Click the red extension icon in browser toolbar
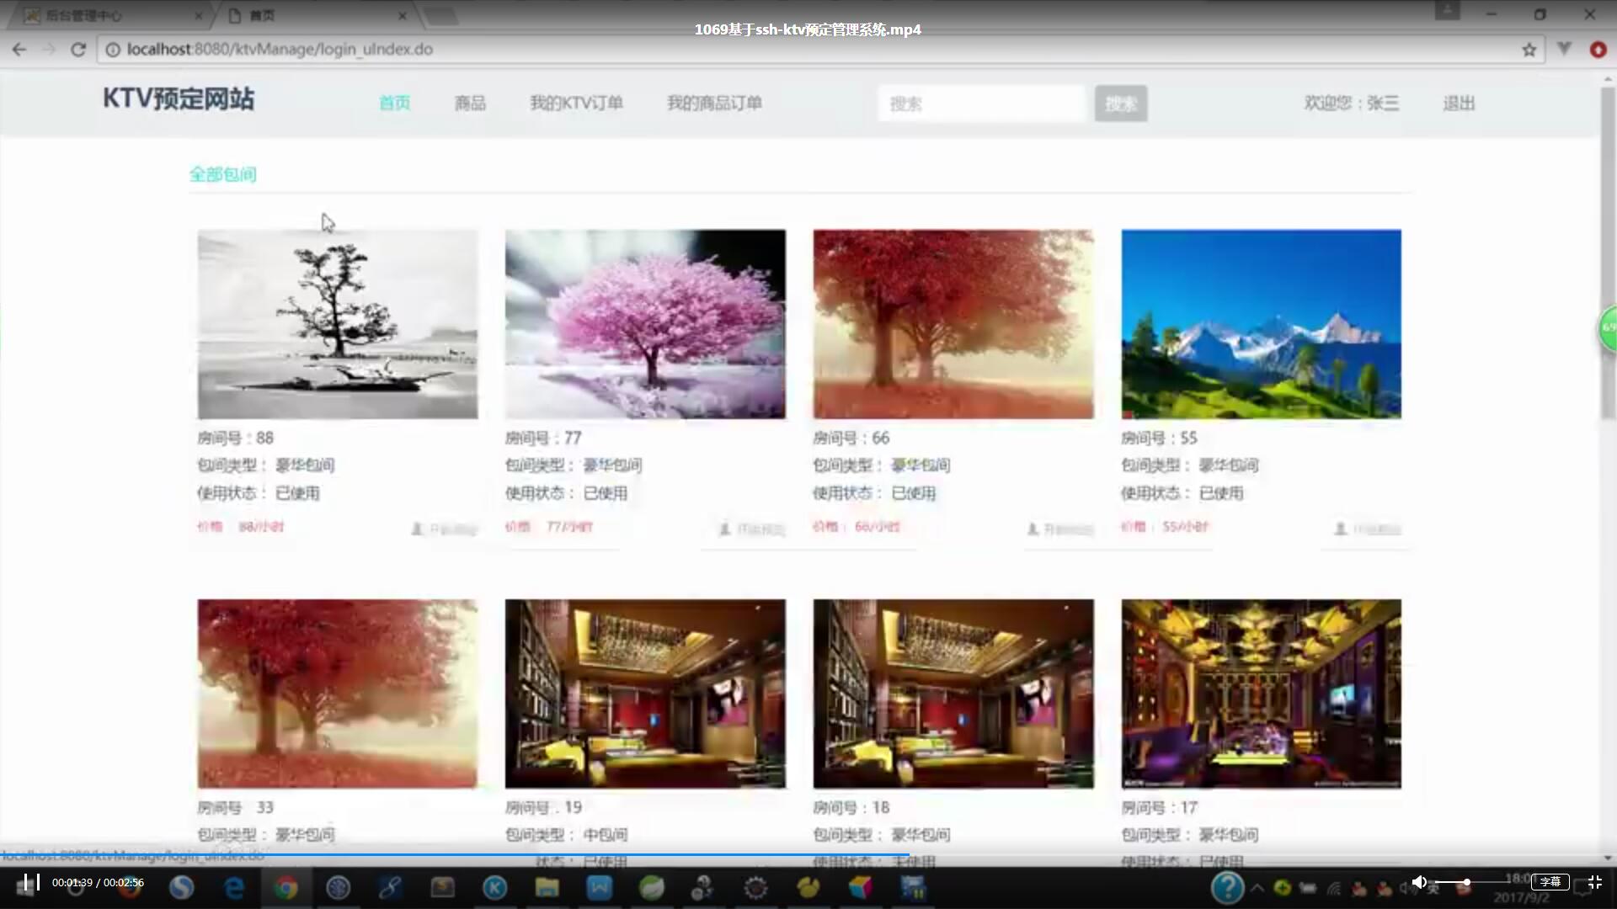The image size is (1617, 909). pos(1598,50)
